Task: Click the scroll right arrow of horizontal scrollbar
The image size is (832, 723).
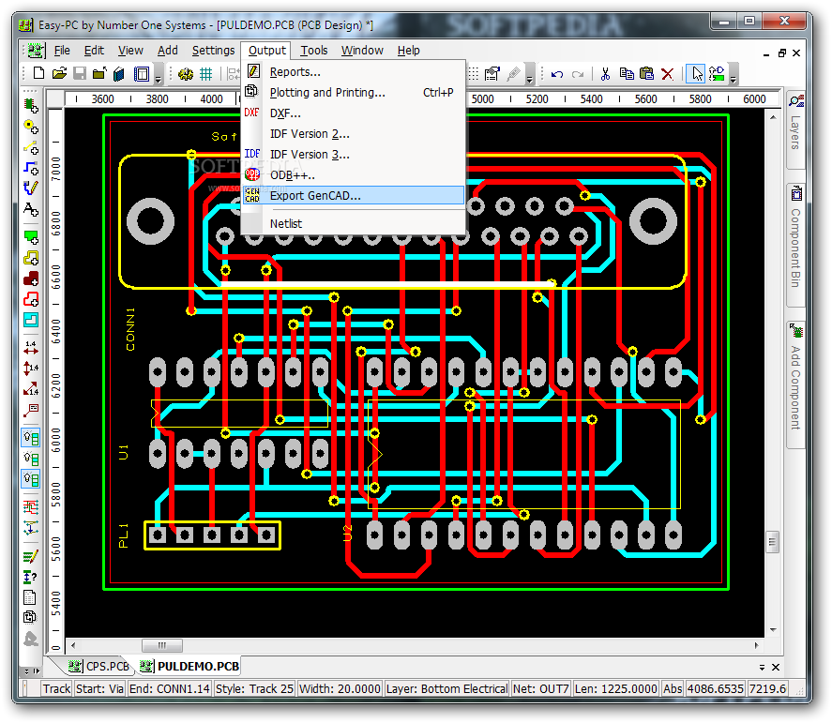Action: point(756,645)
